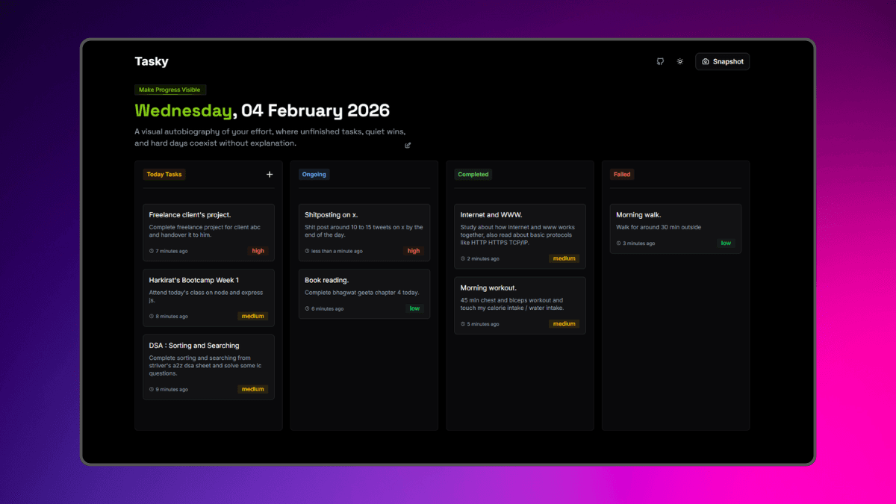Click clock icon on Morning workout card
896x504 pixels.
tap(463, 324)
